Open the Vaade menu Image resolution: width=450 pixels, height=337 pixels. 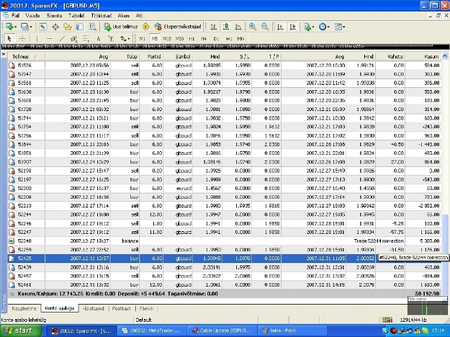32,16
